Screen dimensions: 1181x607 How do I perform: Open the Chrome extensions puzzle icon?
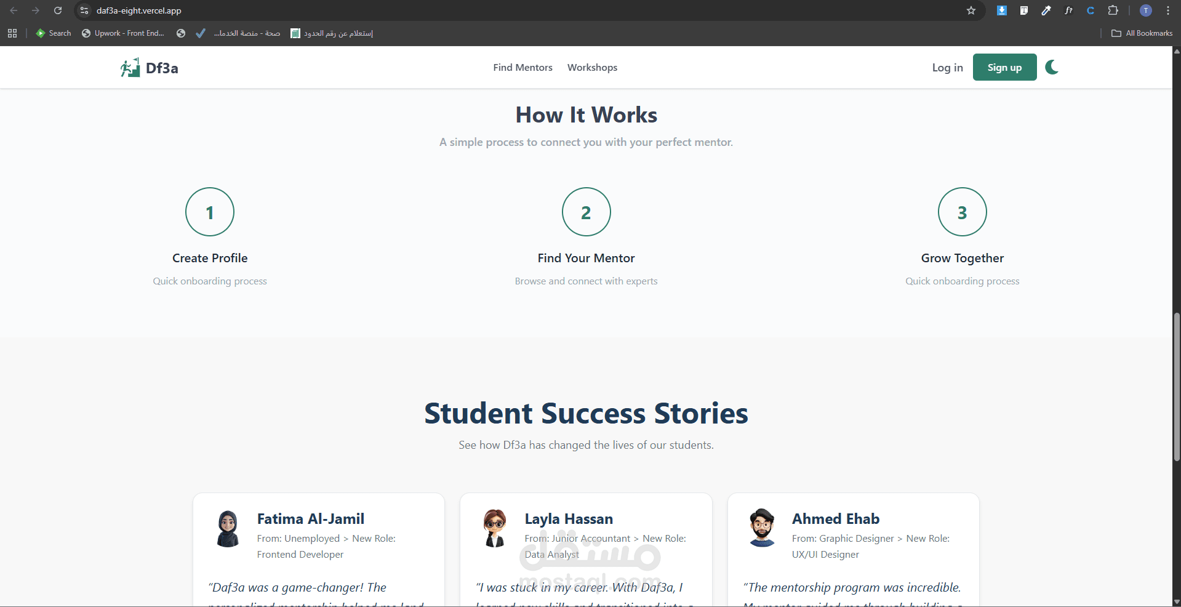tap(1113, 10)
